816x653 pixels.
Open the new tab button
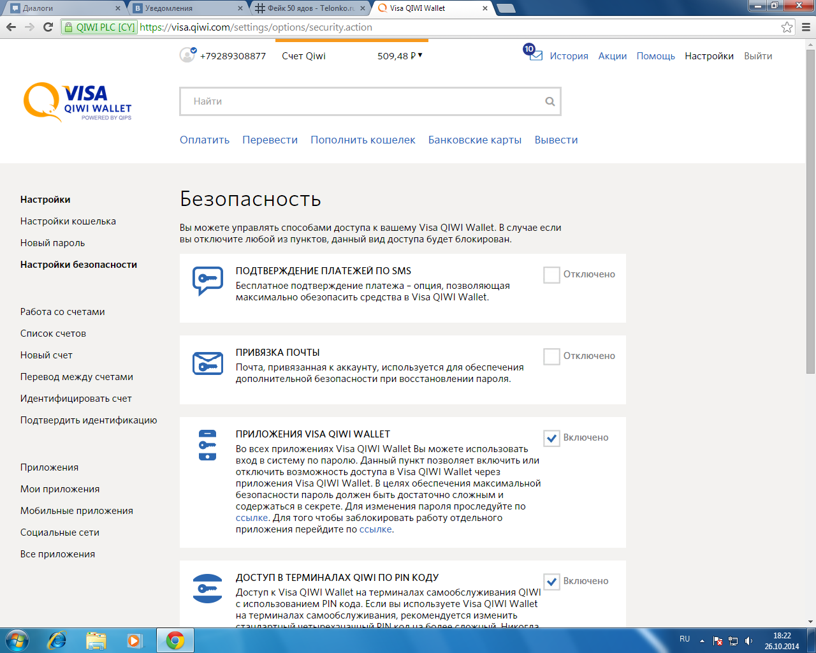pyautogui.click(x=506, y=8)
